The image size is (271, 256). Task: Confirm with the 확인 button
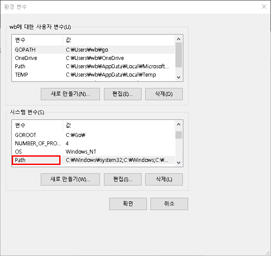coord(128,204)
